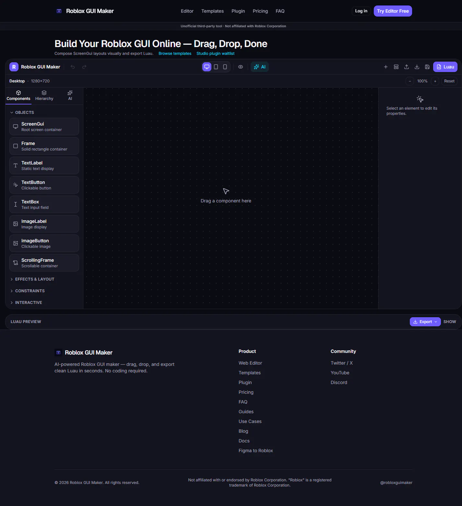This screenshot has height=506, width=462.
Task: Open FAQ in the top navigation
Action: [x=280, y=11]
